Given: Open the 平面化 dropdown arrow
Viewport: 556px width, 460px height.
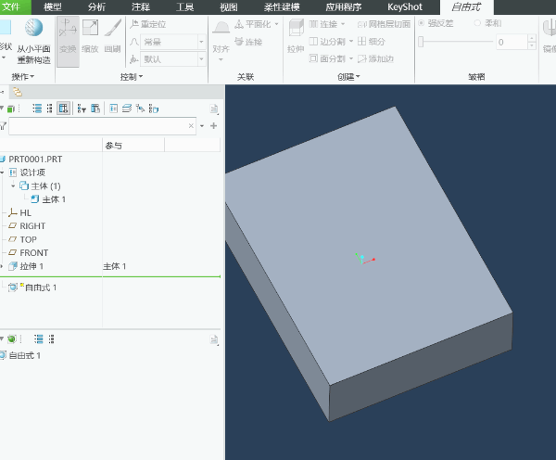Looking at the screenshot, I should (276, 24).
